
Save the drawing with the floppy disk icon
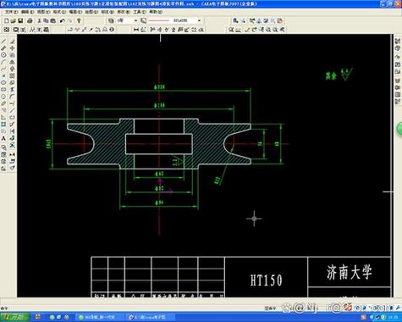click(20, 21)
